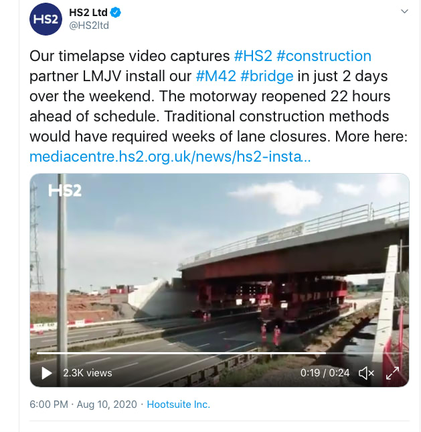Enter fullscreen video mode
Image resolution: width=421 pixels, height=432 pixels.
[392, 373]
